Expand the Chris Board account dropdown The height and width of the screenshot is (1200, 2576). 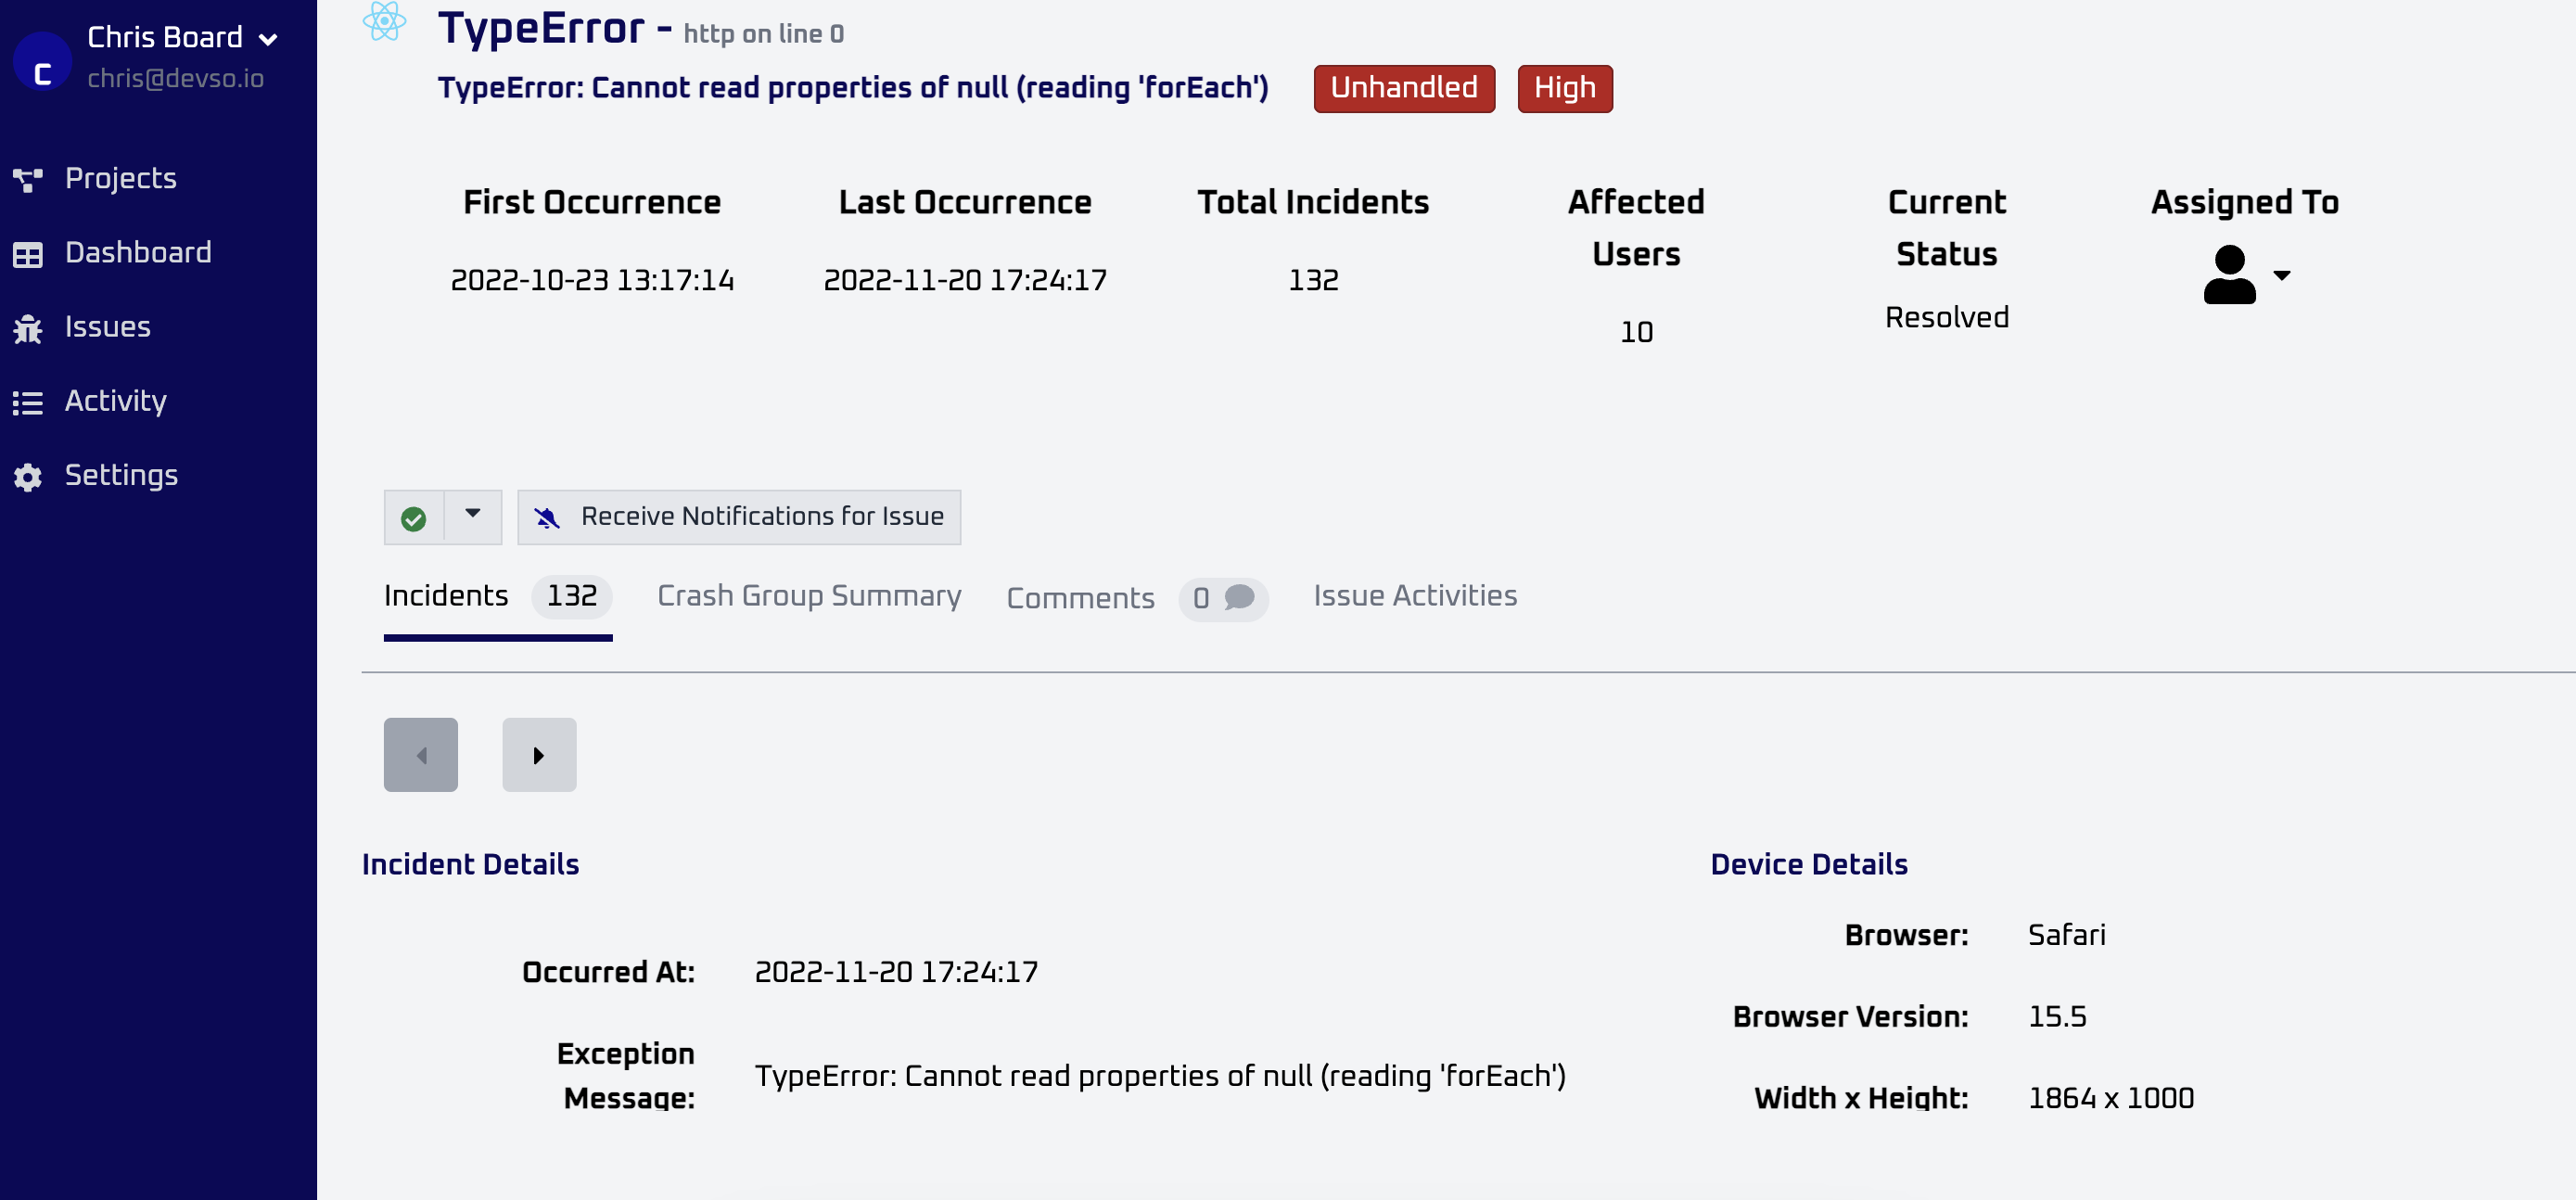click(268, 40)
